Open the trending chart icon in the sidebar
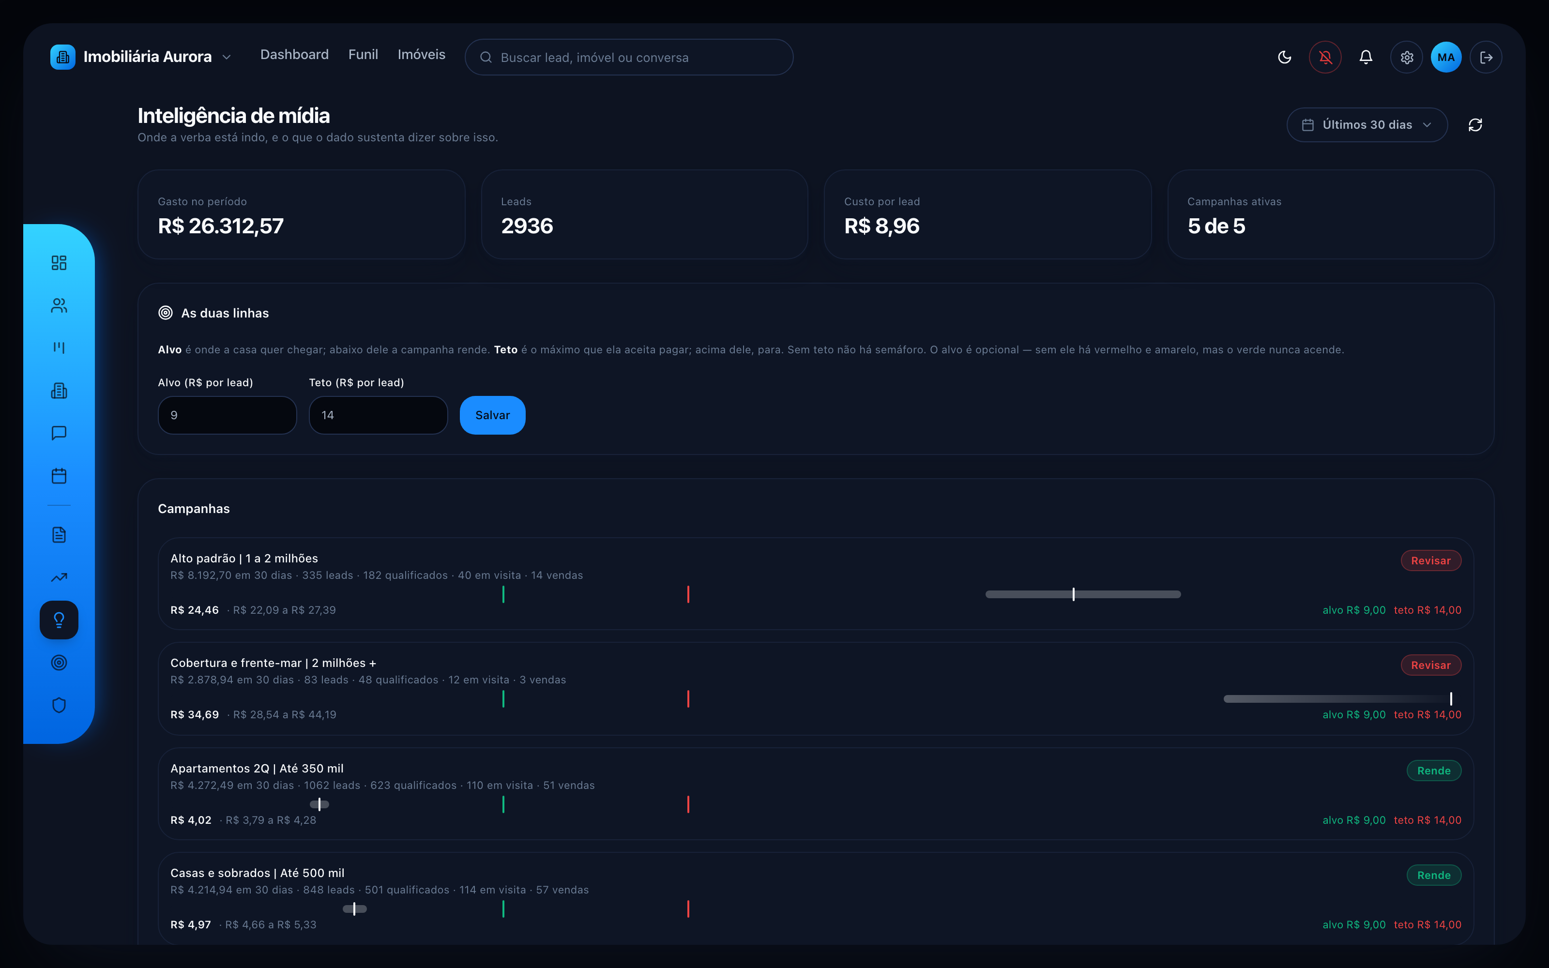Image resolution: width=1549 pixels, height=968 pixels. (59, 577)
